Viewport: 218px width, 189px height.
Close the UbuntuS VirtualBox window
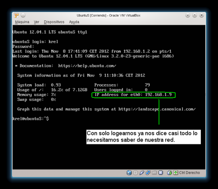[201, 15]
